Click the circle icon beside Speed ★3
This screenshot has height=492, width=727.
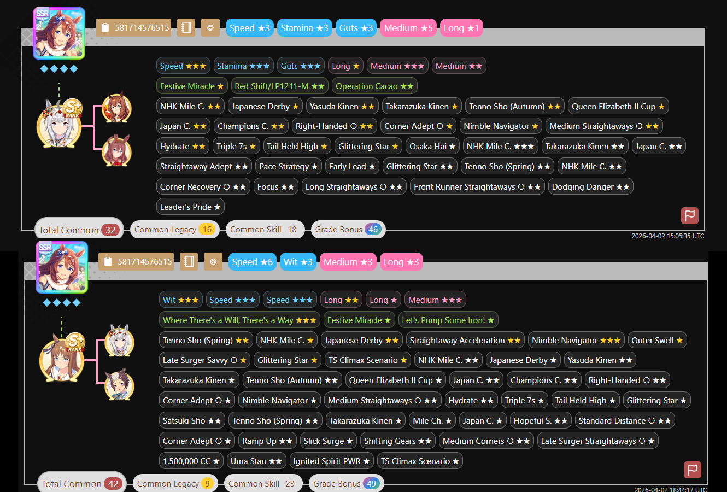point(210,27)
